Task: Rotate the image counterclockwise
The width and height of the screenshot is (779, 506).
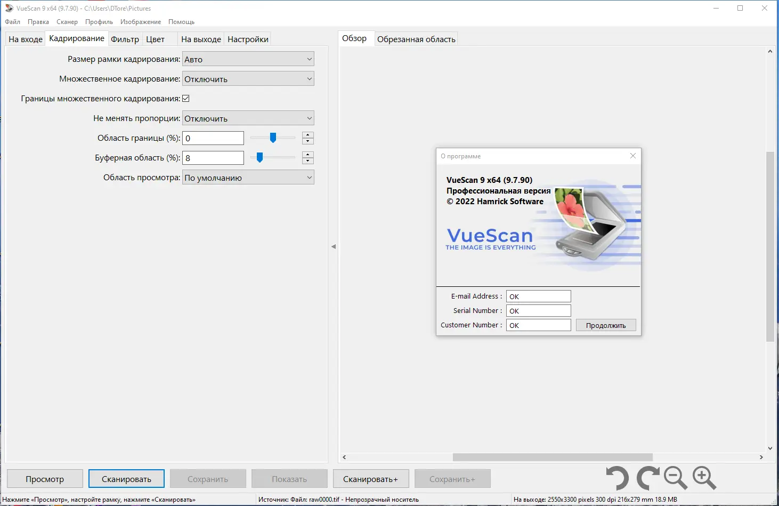Action: click(x=618, y=478)
